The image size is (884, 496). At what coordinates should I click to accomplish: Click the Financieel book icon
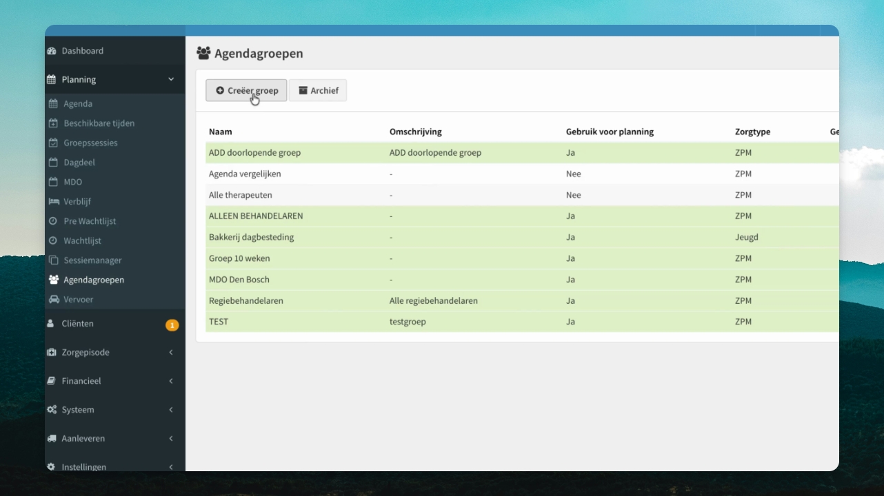click(52, 381)
